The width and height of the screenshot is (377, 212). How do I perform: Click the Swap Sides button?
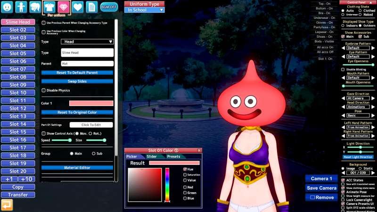[x=77, y=81]
